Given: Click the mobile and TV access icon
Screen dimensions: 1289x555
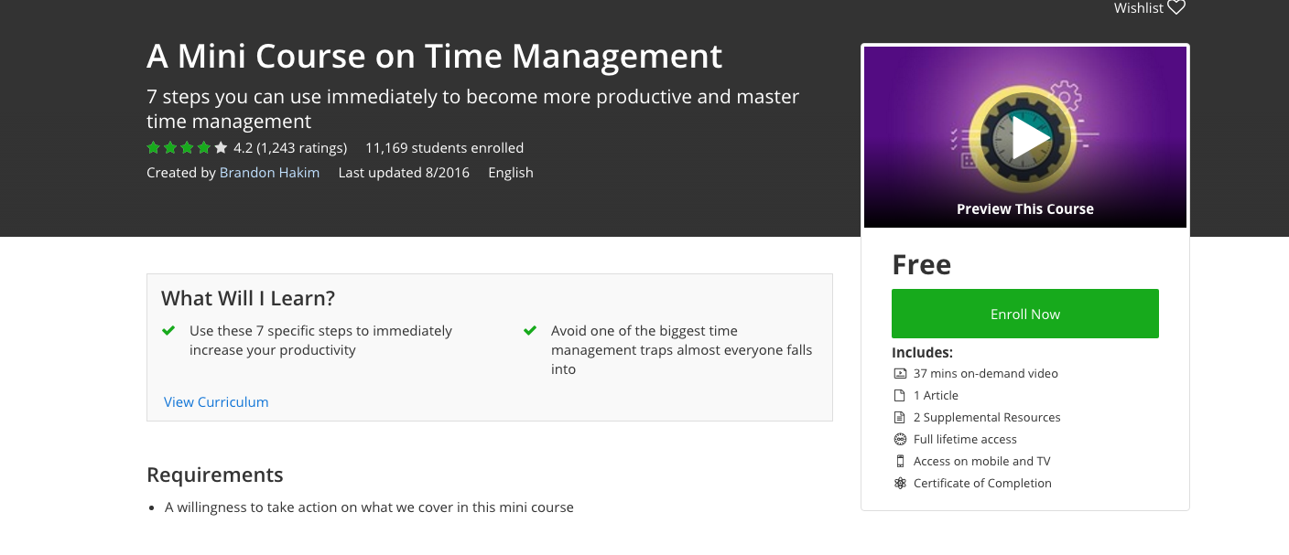Looking at the screenshot, I should click(900, 461).
